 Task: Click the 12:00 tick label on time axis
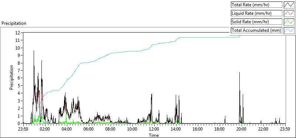coord(154,129)
